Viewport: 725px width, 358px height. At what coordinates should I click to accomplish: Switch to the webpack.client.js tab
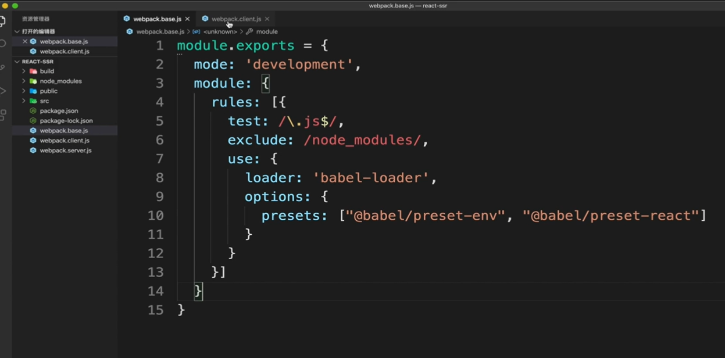tap(236, 19)
